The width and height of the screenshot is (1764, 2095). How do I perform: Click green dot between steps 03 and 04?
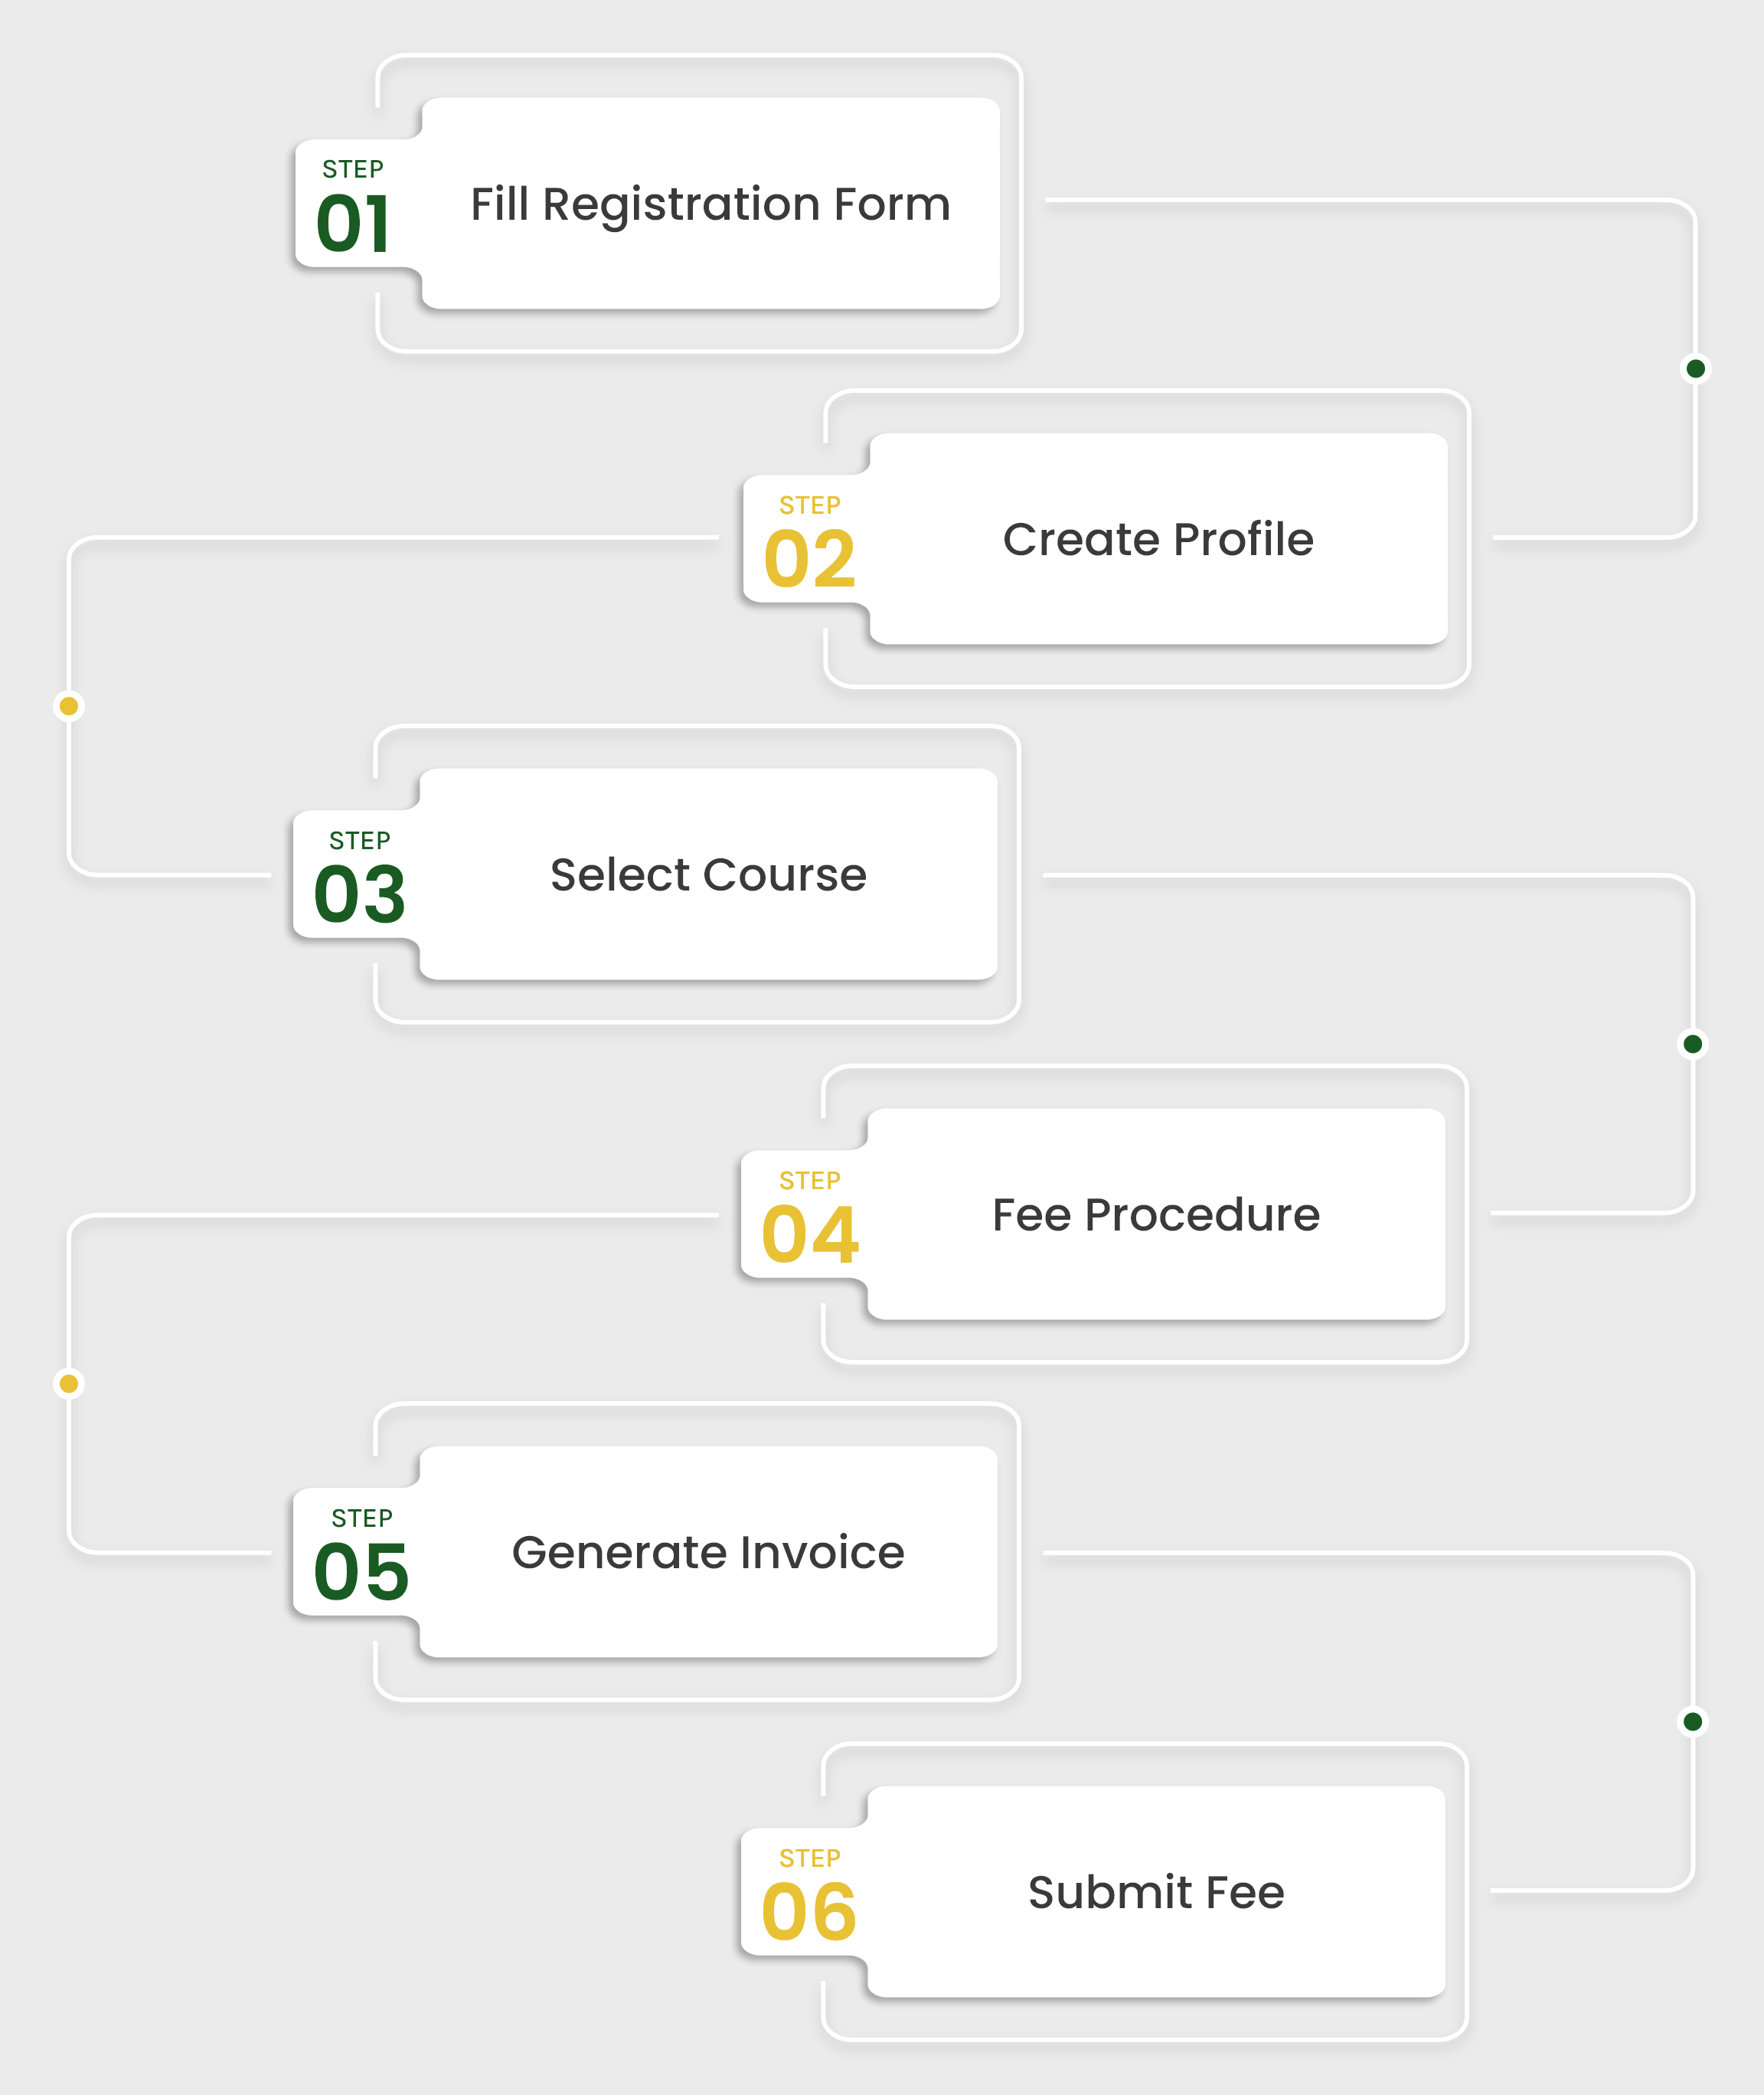1692,1045
